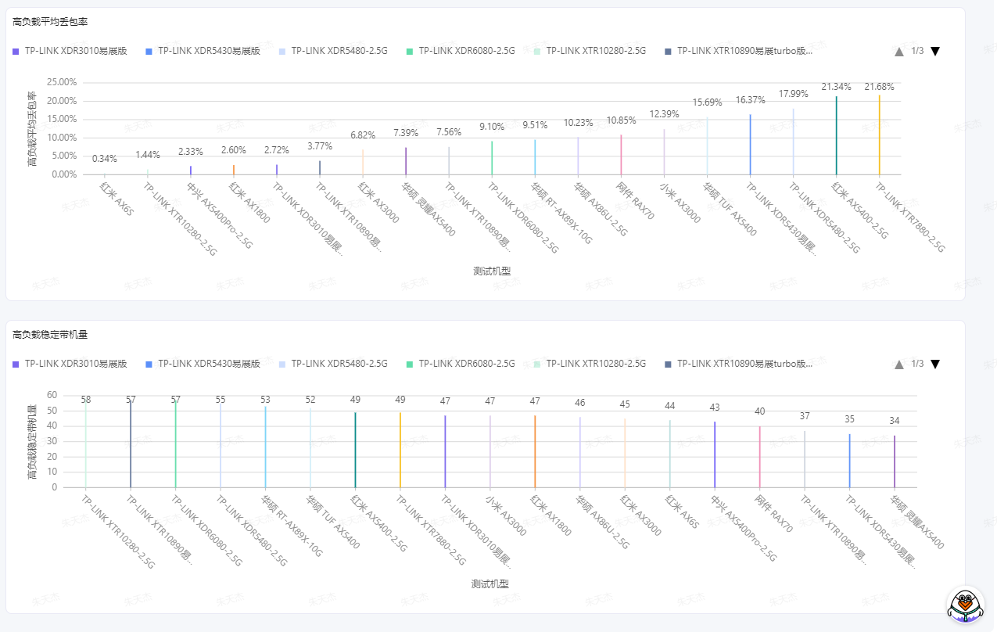Toggle TP-LINK XDR5480-2.5G legend in 带机量 chart
The width and height of the screenshot is (997, 632).
tap(333, 364)
